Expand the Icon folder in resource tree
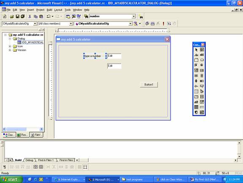 (10, 46)
